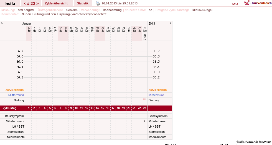This screenshot has height=145, width=272.
Task: Open the Zyklenübersicht tab
Action: point(56,4)
